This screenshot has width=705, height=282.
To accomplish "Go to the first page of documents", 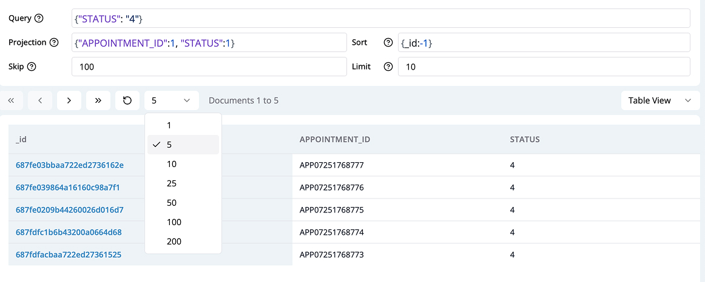I will click(x=11, y=100).
